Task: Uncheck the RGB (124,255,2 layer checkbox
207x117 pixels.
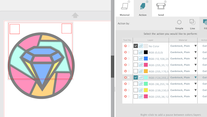Action: coord(136,77)
